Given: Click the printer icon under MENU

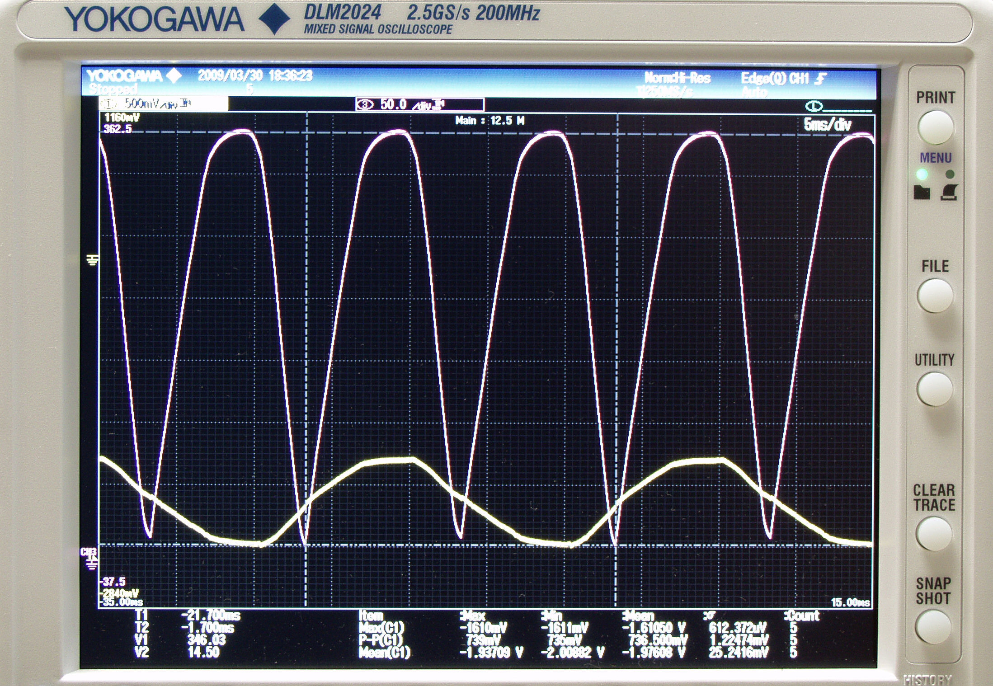Looking at the screenshot, I should coord(949,193).
